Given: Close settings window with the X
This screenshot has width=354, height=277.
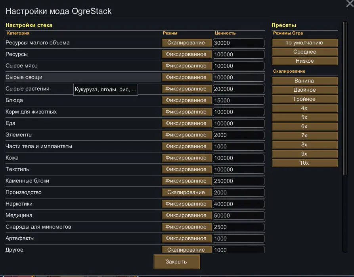Looking at the screenshot, I should pyautogui.click(x=350, y=3).
